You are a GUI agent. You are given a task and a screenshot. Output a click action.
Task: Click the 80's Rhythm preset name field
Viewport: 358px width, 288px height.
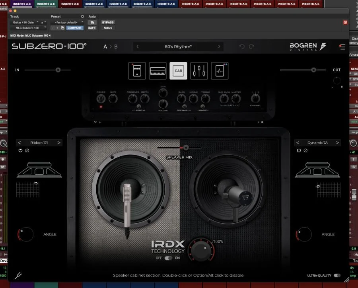point(178,46)
